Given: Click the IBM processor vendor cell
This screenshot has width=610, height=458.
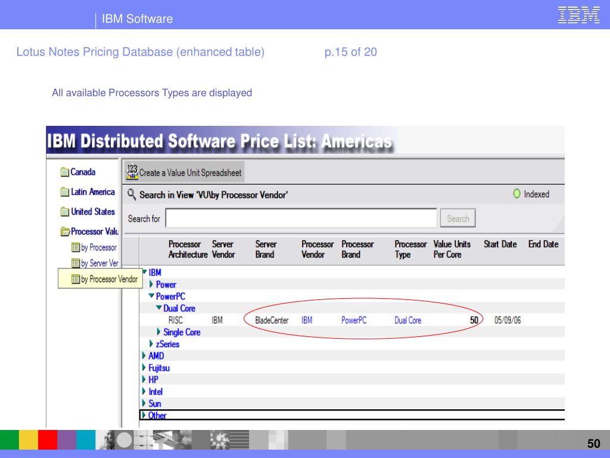Looking at the screenshot, I should [307, 320].
